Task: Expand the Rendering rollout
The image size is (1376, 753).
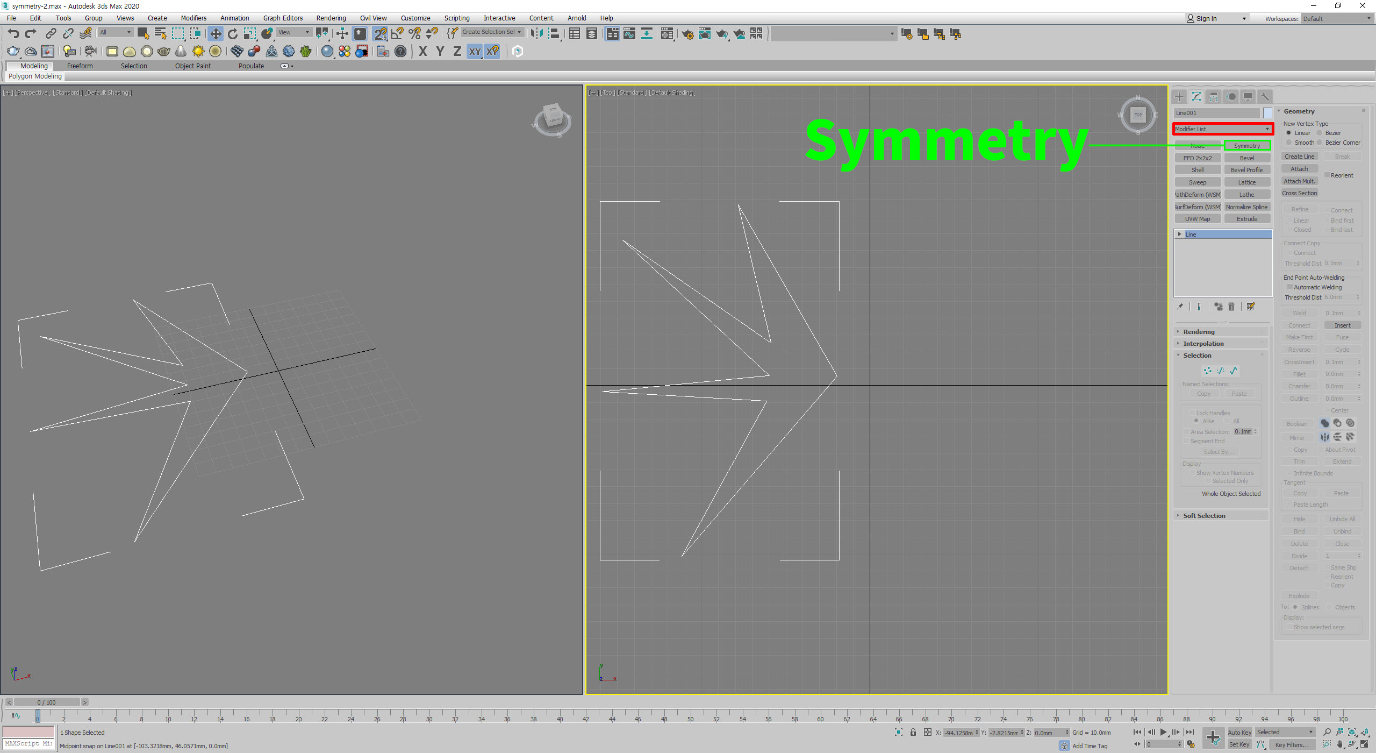Action: point(1199,332)
